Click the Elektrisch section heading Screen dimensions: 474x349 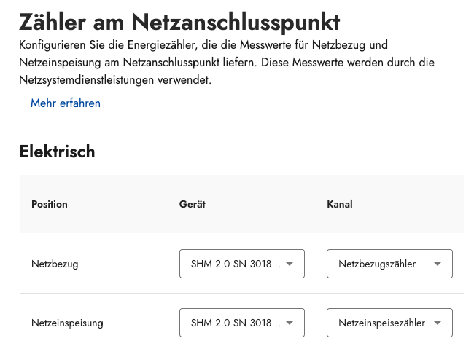(57, 152)
